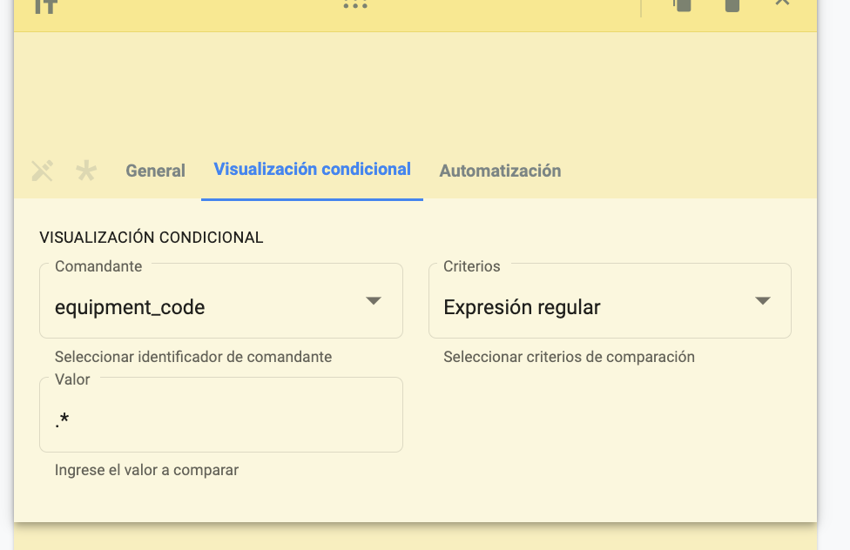Viewport: 850px width, 550px height.
Task: Click the crossed-out magic wand icon
Action: pyautogui.click(x=41, y=171)
